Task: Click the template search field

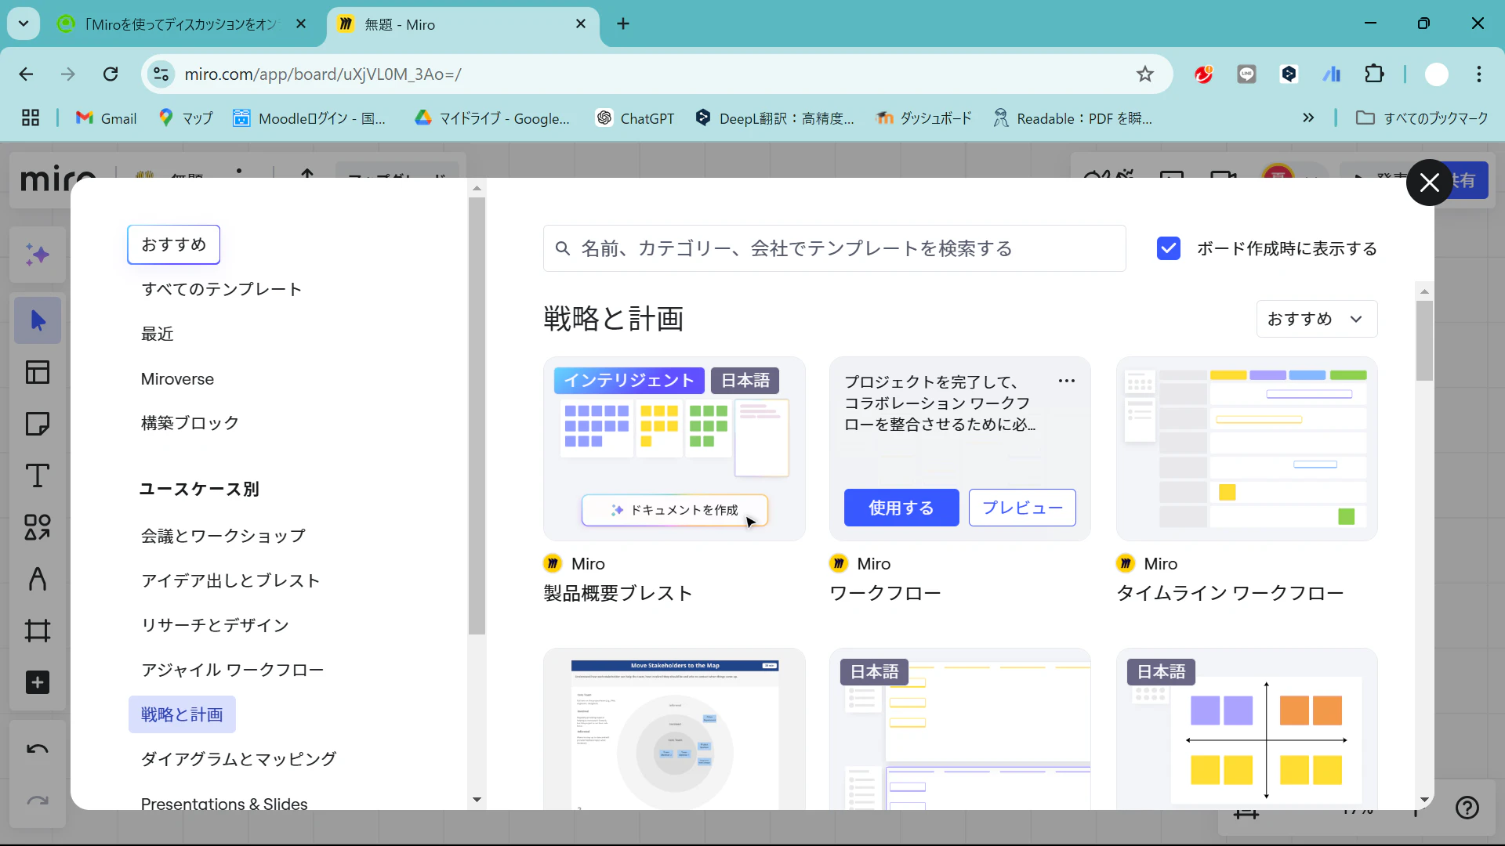Action: click(834, 249)
